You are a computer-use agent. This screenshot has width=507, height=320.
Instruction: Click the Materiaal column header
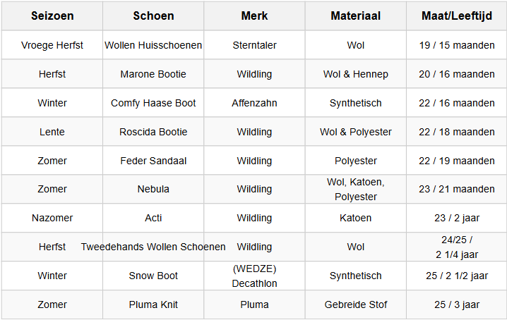coord(356,16)
